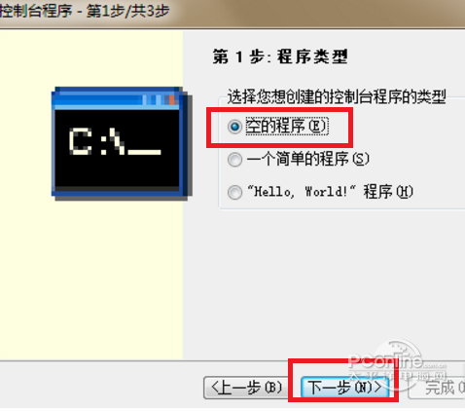Viewport: 465px width, 411px height.
Task: Click the group label 选择您想创建的控制台程序的类型
Action: [337, 96]
